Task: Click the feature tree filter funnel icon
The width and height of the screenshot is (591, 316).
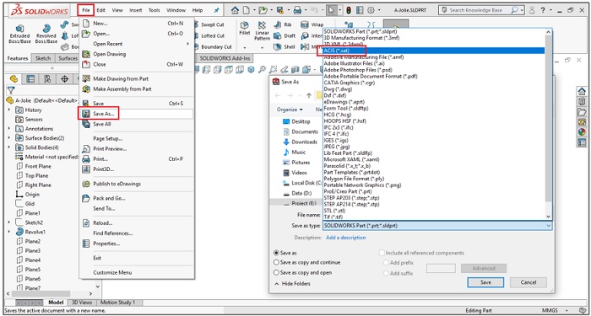Action: pyautogui.click(x=11, y=90)
